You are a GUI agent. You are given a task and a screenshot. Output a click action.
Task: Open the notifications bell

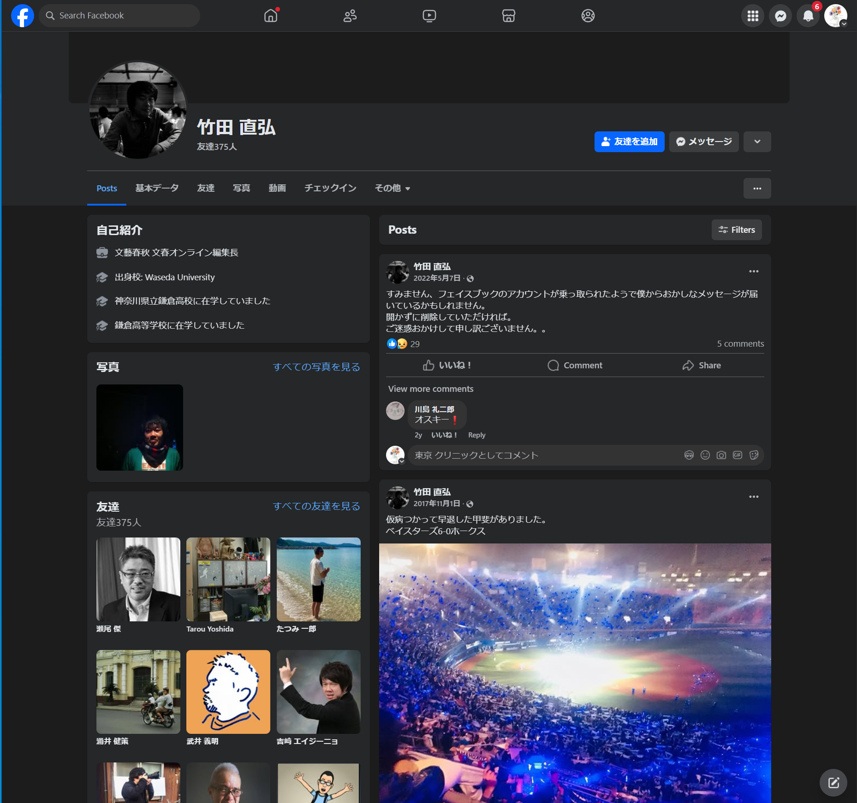[x=808, y=16]
